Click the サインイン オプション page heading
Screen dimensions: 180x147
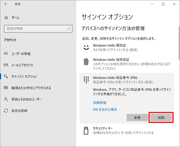[107, 17]
